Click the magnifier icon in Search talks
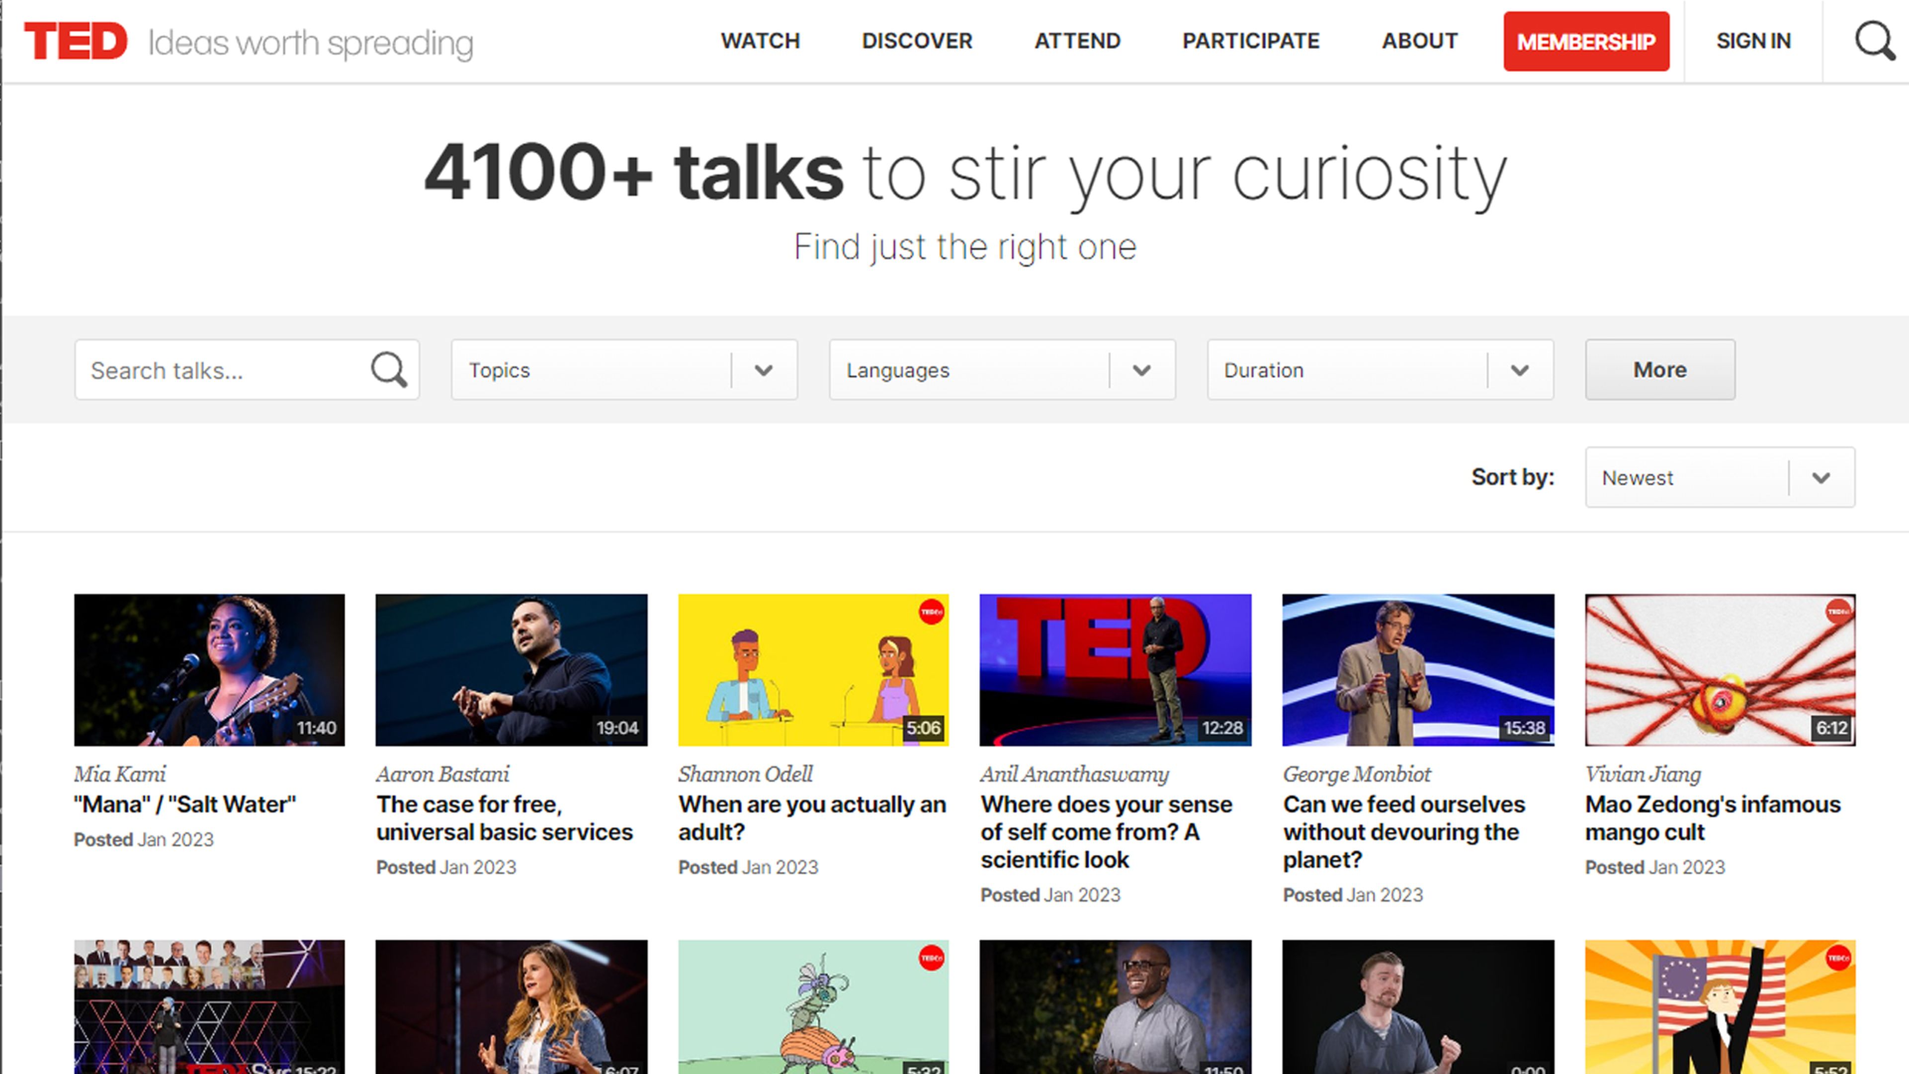Image resolution: width=1909 pixels, height=1074 pixels. (389, 370)
